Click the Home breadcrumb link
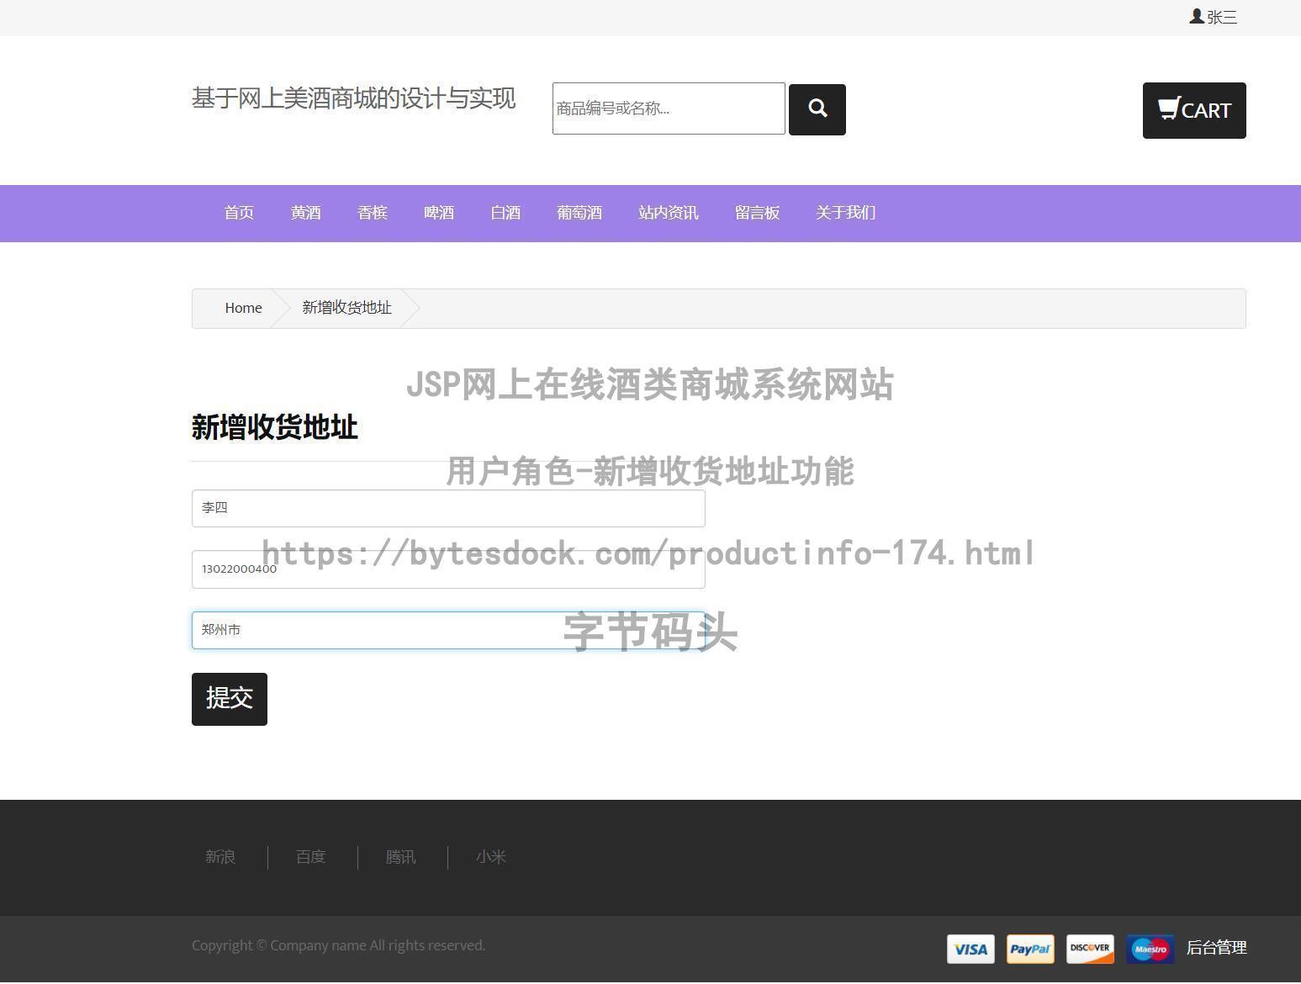 click(243, 308)
